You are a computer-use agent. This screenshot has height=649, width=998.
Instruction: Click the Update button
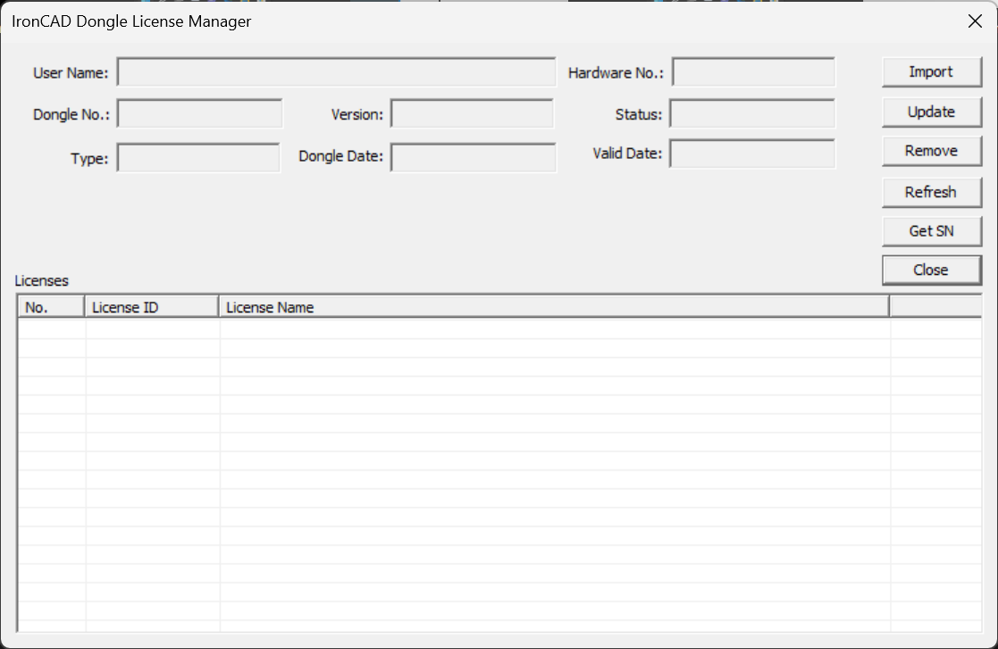tap(931, 112)
